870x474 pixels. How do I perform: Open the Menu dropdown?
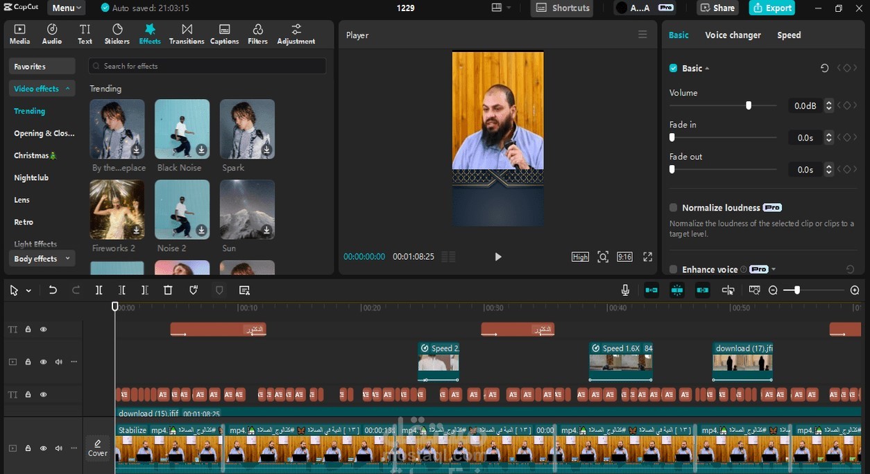coord(67,8)
